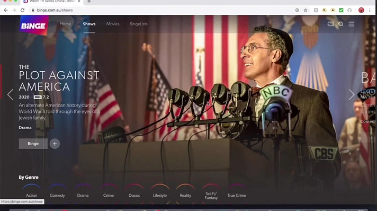Click the IMDb 7.2 rating
The width and height of the screenshot is (377, 211).
[x=41, y=97]
